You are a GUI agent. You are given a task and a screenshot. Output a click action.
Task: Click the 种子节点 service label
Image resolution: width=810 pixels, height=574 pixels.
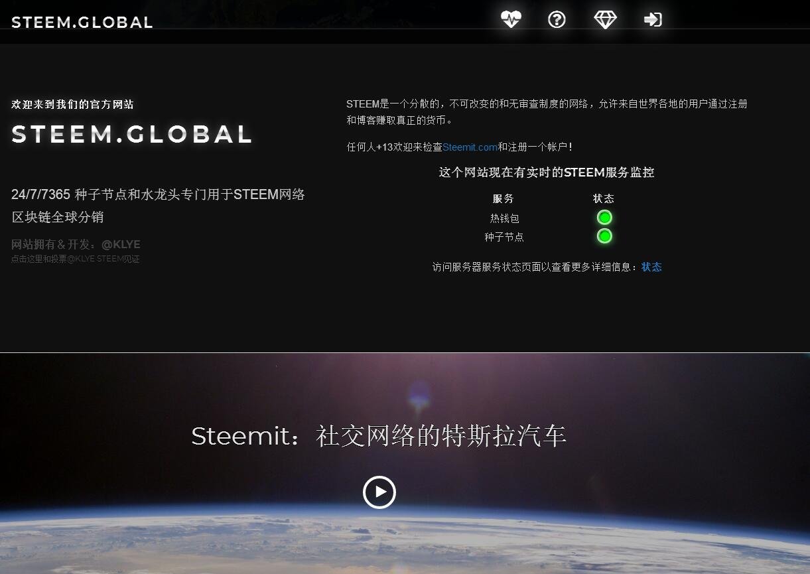pos(504,237)
